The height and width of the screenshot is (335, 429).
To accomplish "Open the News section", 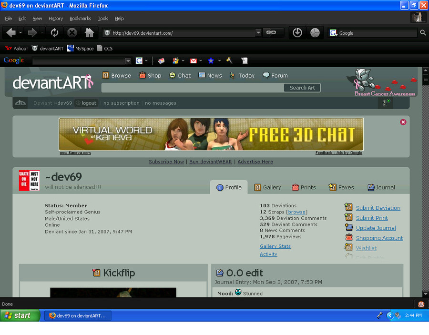I will point(210,75).
